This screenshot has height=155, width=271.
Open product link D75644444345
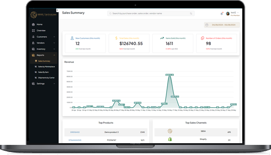[75, 140]
